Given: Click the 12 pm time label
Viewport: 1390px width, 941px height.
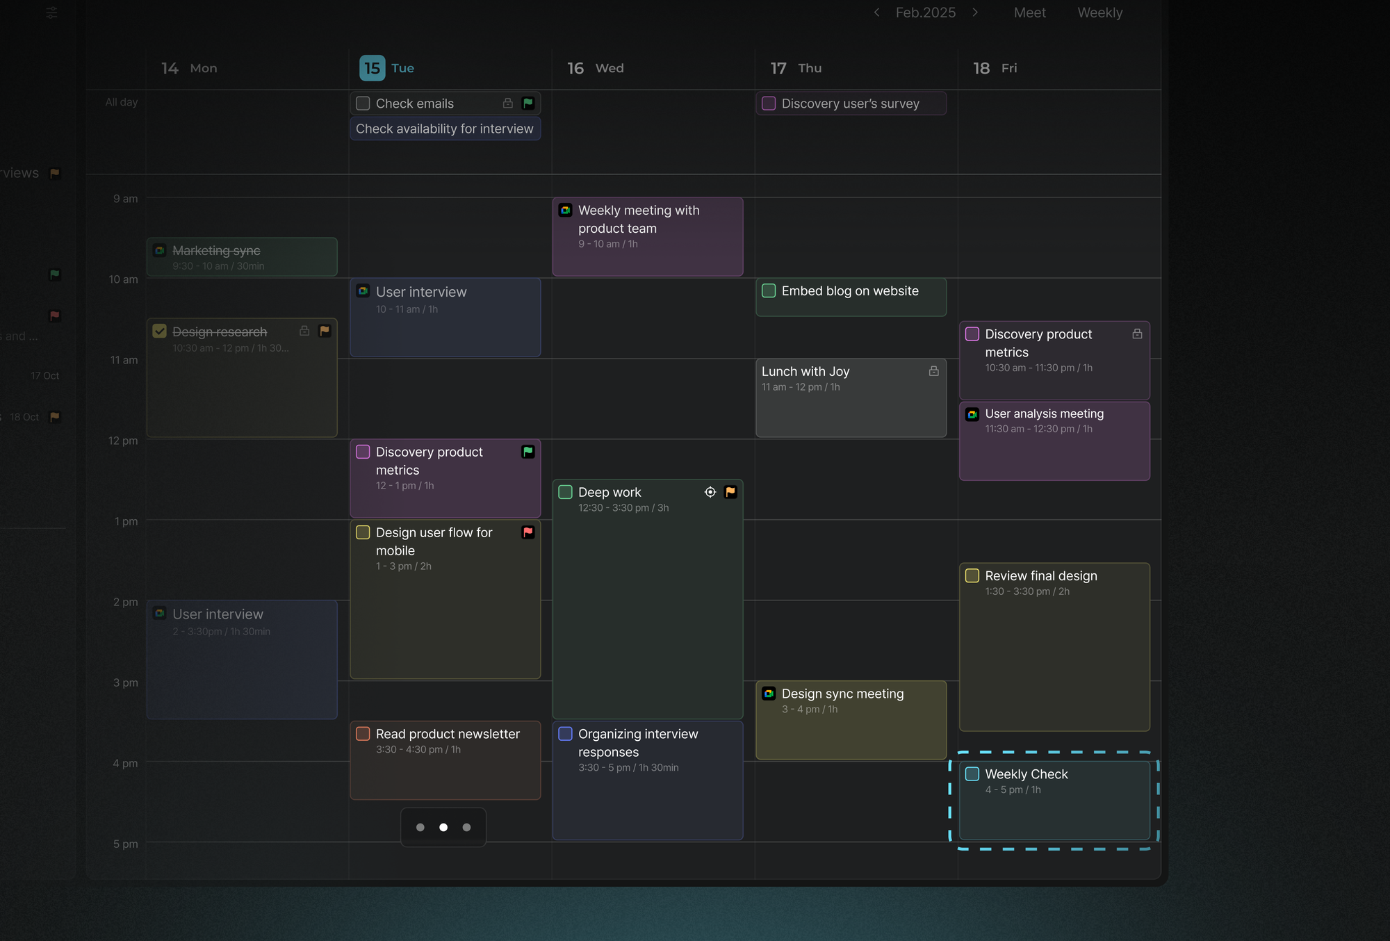Looking at the screenshot, I should click(123, 441).
